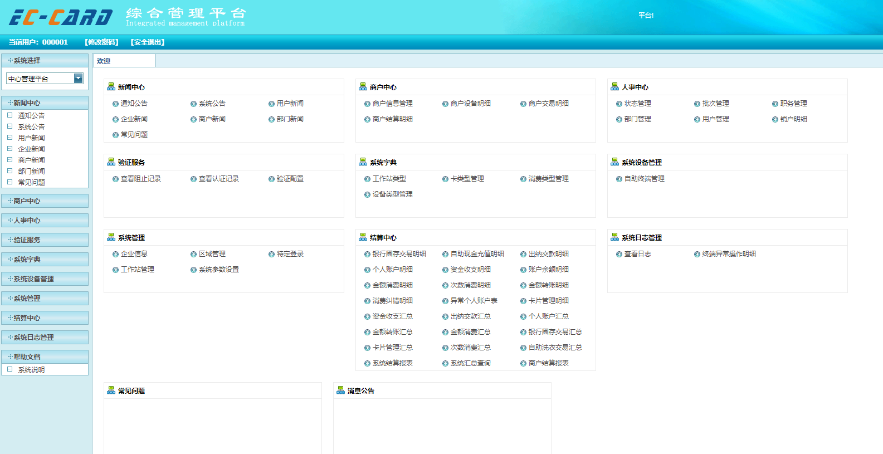Image resolution: width=883 pixels, height=454 pixels.
Task: Open 用户新闻 in the sidebar tree
Action: click(x=31, y=138)
